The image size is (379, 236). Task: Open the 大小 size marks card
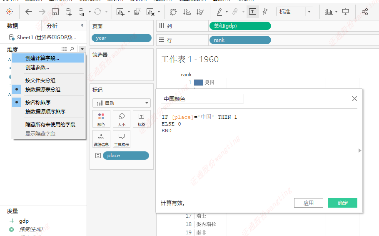coord(122,119)
